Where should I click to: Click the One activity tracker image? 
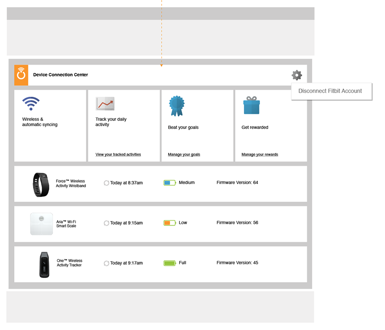point(44,264)
